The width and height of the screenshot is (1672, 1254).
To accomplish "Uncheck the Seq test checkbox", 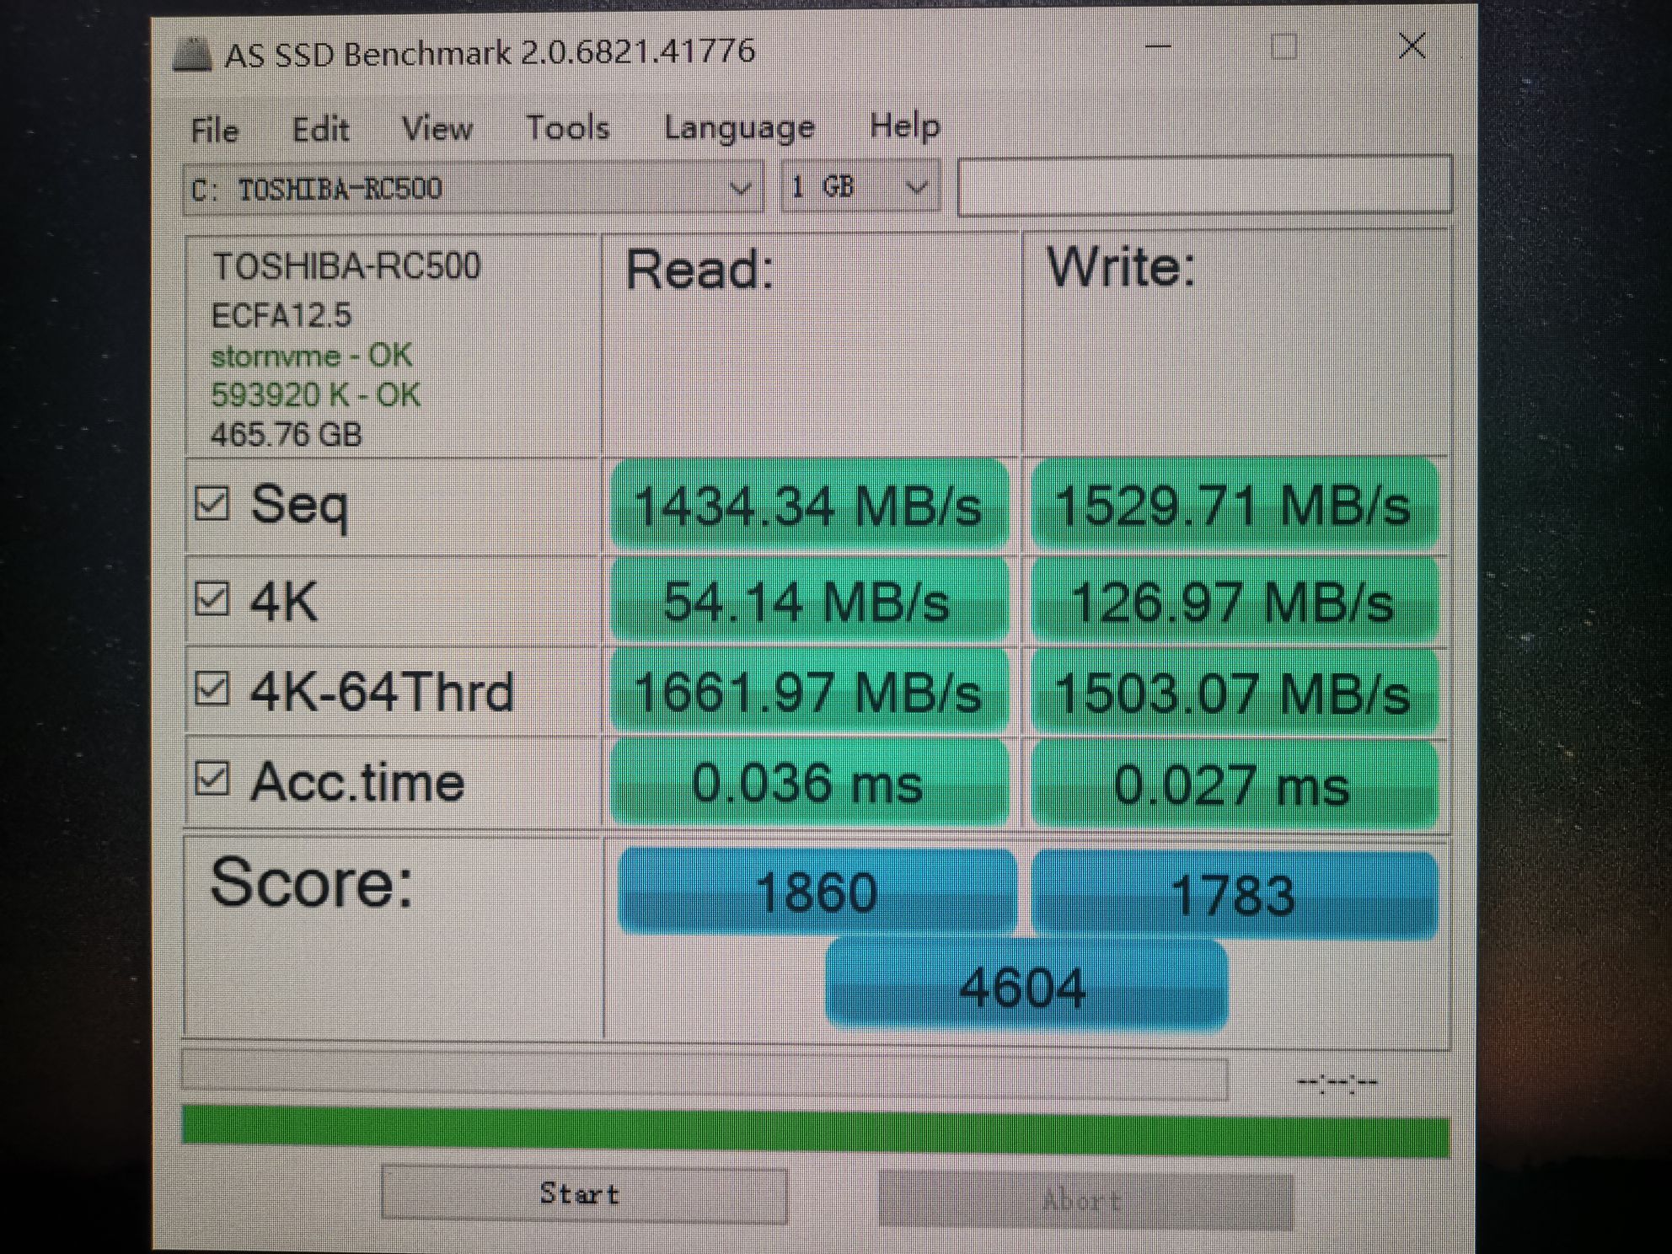I will click(212, 503).
